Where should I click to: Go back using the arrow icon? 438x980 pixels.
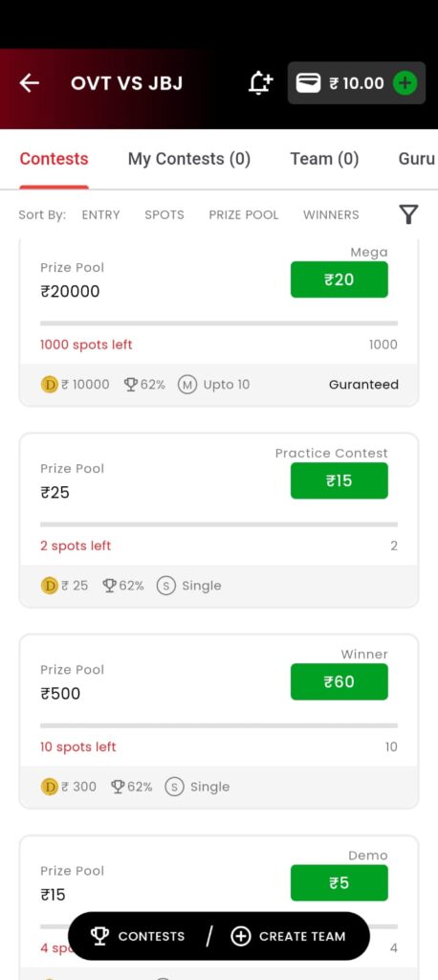tap(30, 82)
